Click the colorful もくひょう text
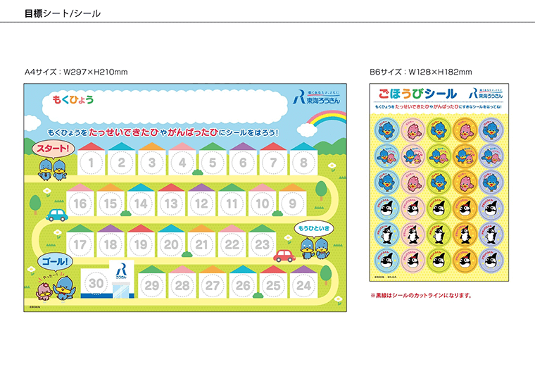Viewport: 535px width, 388px height. pyautogui.click(x=73, y=100)
